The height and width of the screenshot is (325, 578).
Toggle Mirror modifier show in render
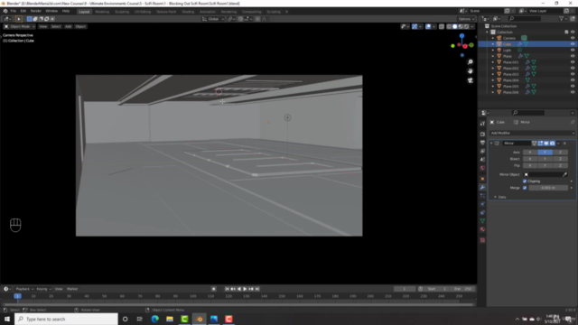[552, 143]
